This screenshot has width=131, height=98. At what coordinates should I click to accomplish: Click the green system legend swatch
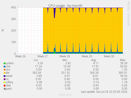(4, 63)
